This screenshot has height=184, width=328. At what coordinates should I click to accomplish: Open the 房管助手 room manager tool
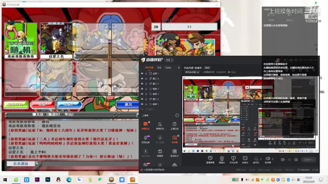point(160,126)
